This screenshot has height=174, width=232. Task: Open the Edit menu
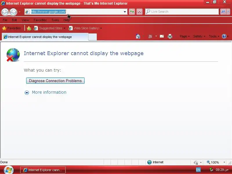pos(14,20)
